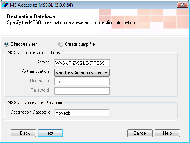This screenshot has width=190, height=143.
Task: Proceed with the Next button
Action: [51, 133]
